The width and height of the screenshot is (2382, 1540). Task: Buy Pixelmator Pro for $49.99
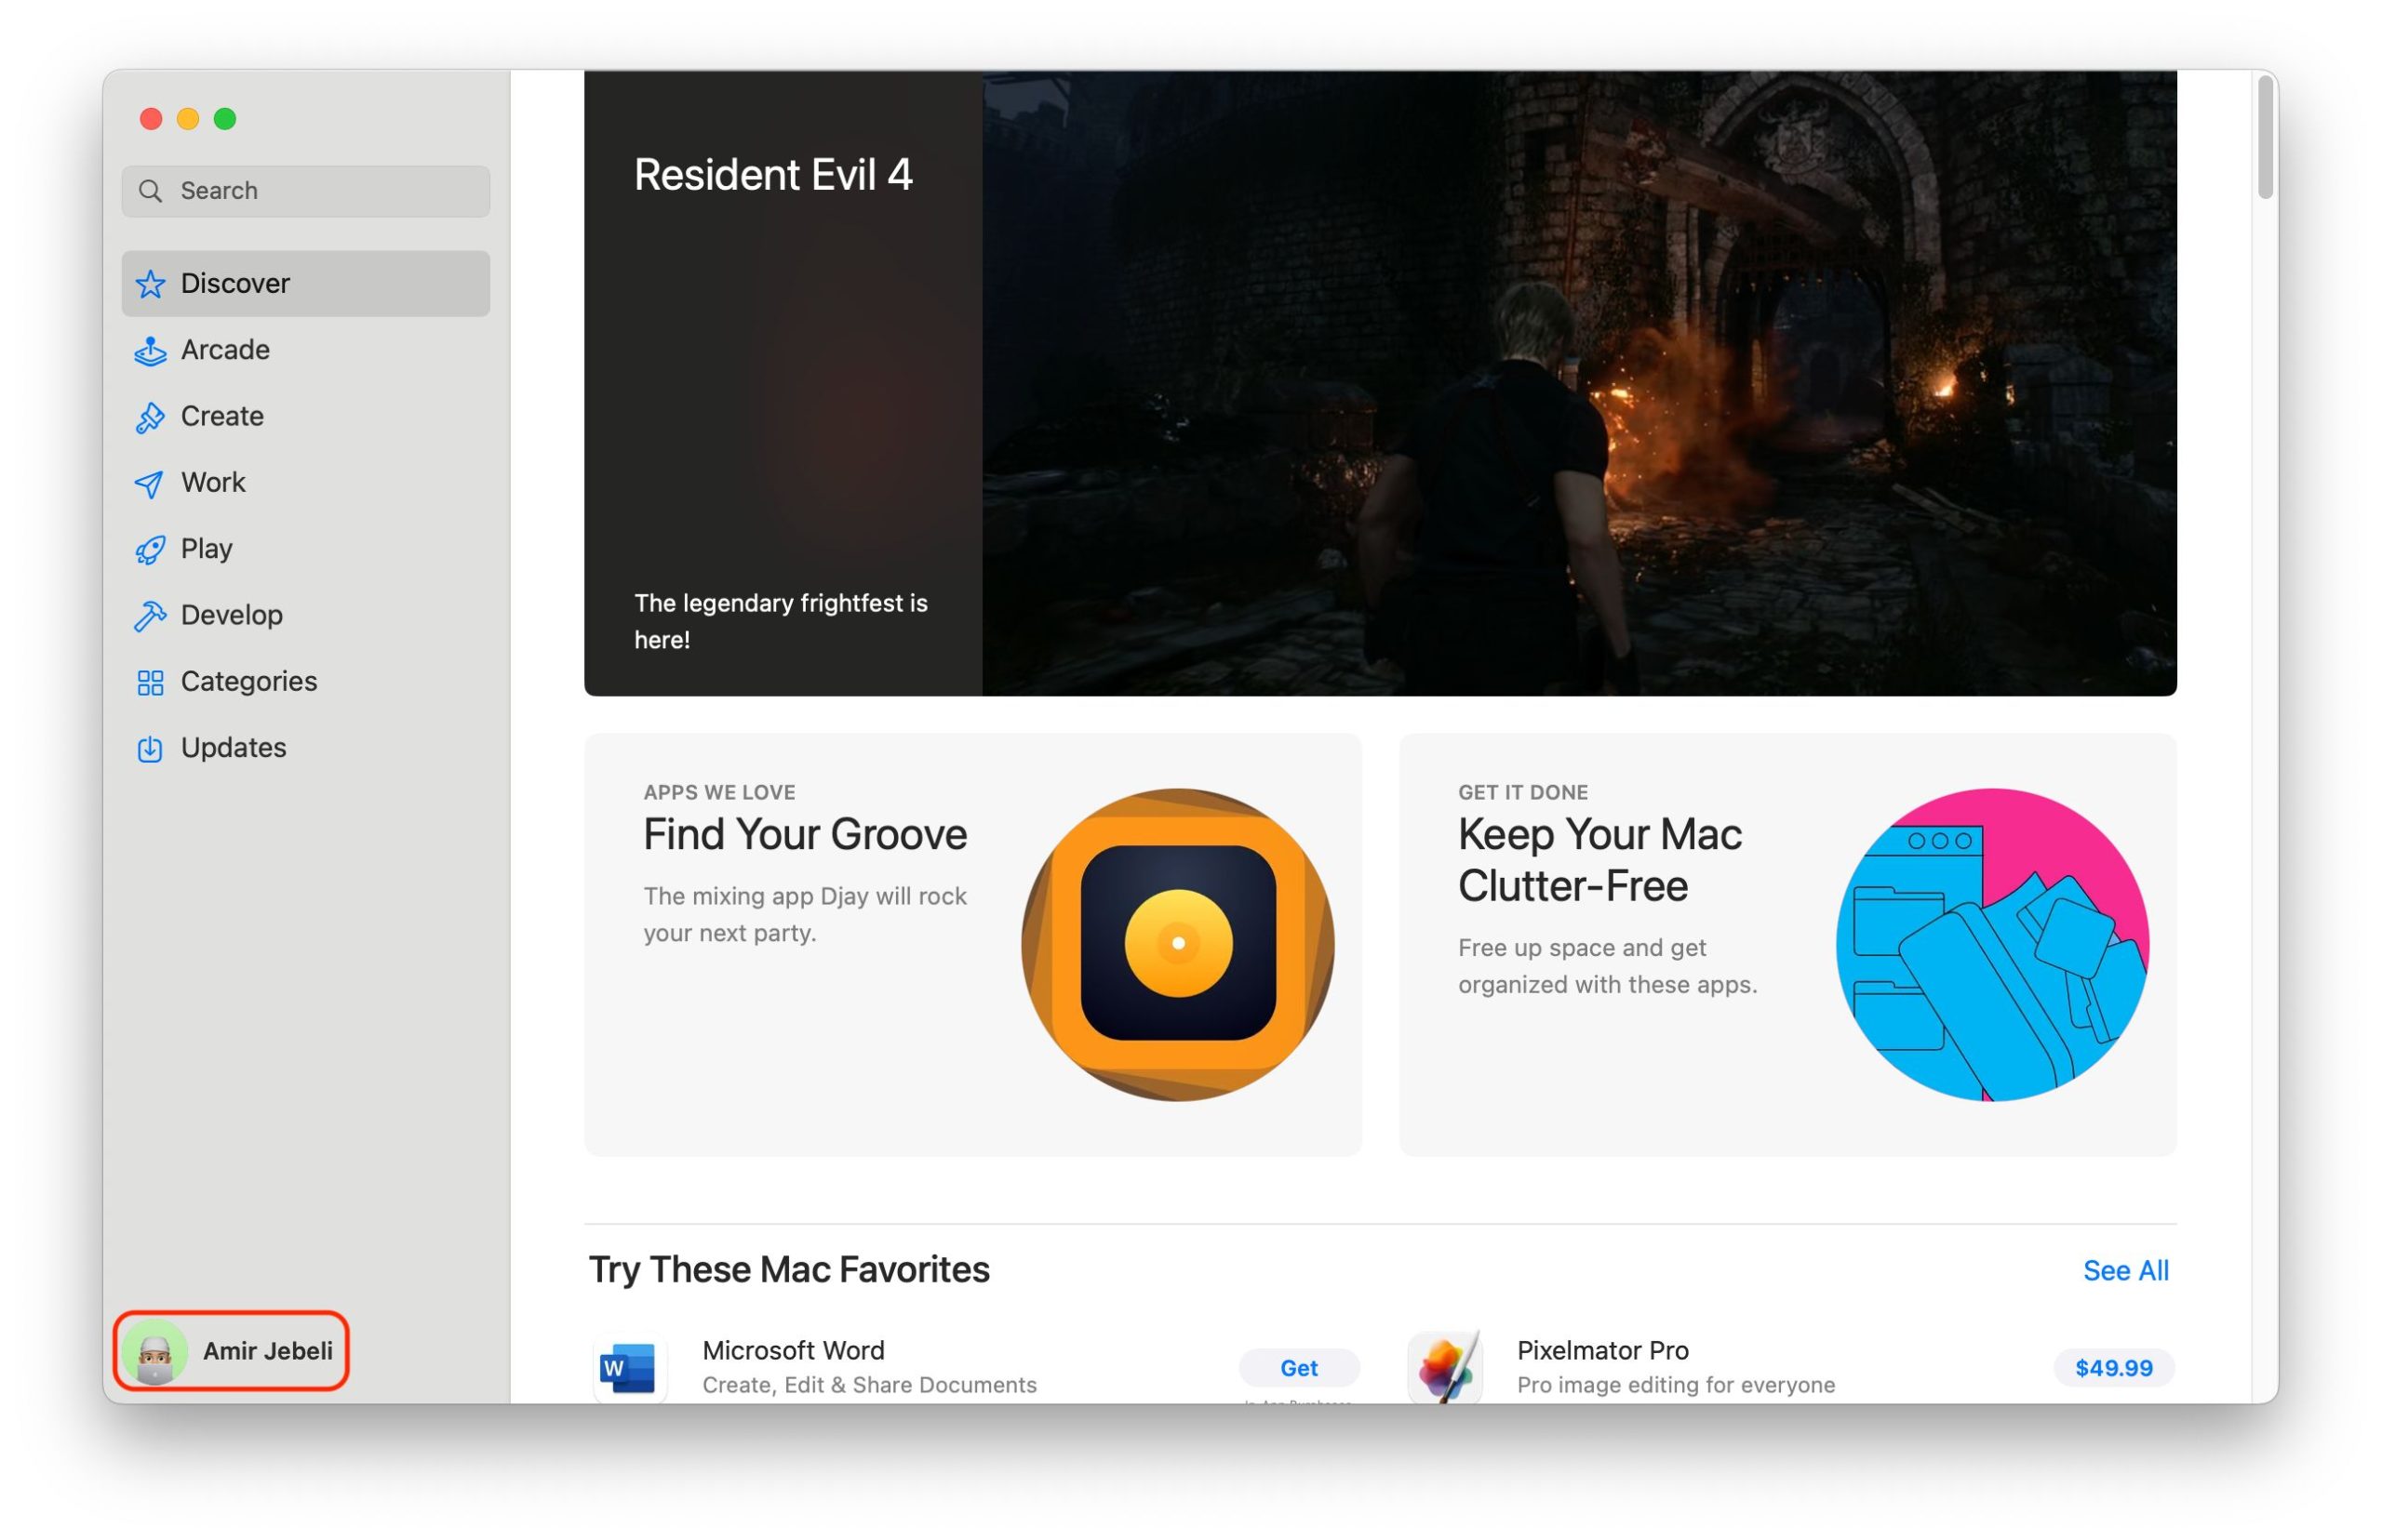click(2113, 1367)
